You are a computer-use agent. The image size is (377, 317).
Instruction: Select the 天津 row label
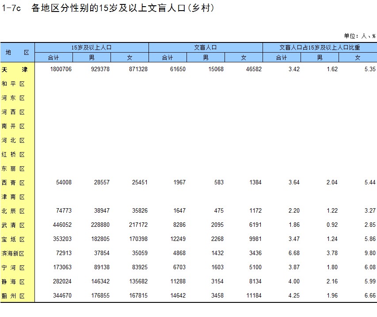pyautogui.click(x=15, y=69)
